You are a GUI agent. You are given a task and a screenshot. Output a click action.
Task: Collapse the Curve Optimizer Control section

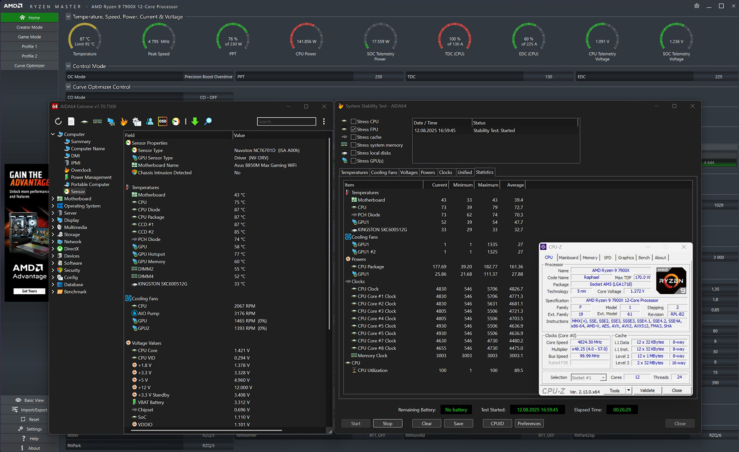[x=68, y=87]
